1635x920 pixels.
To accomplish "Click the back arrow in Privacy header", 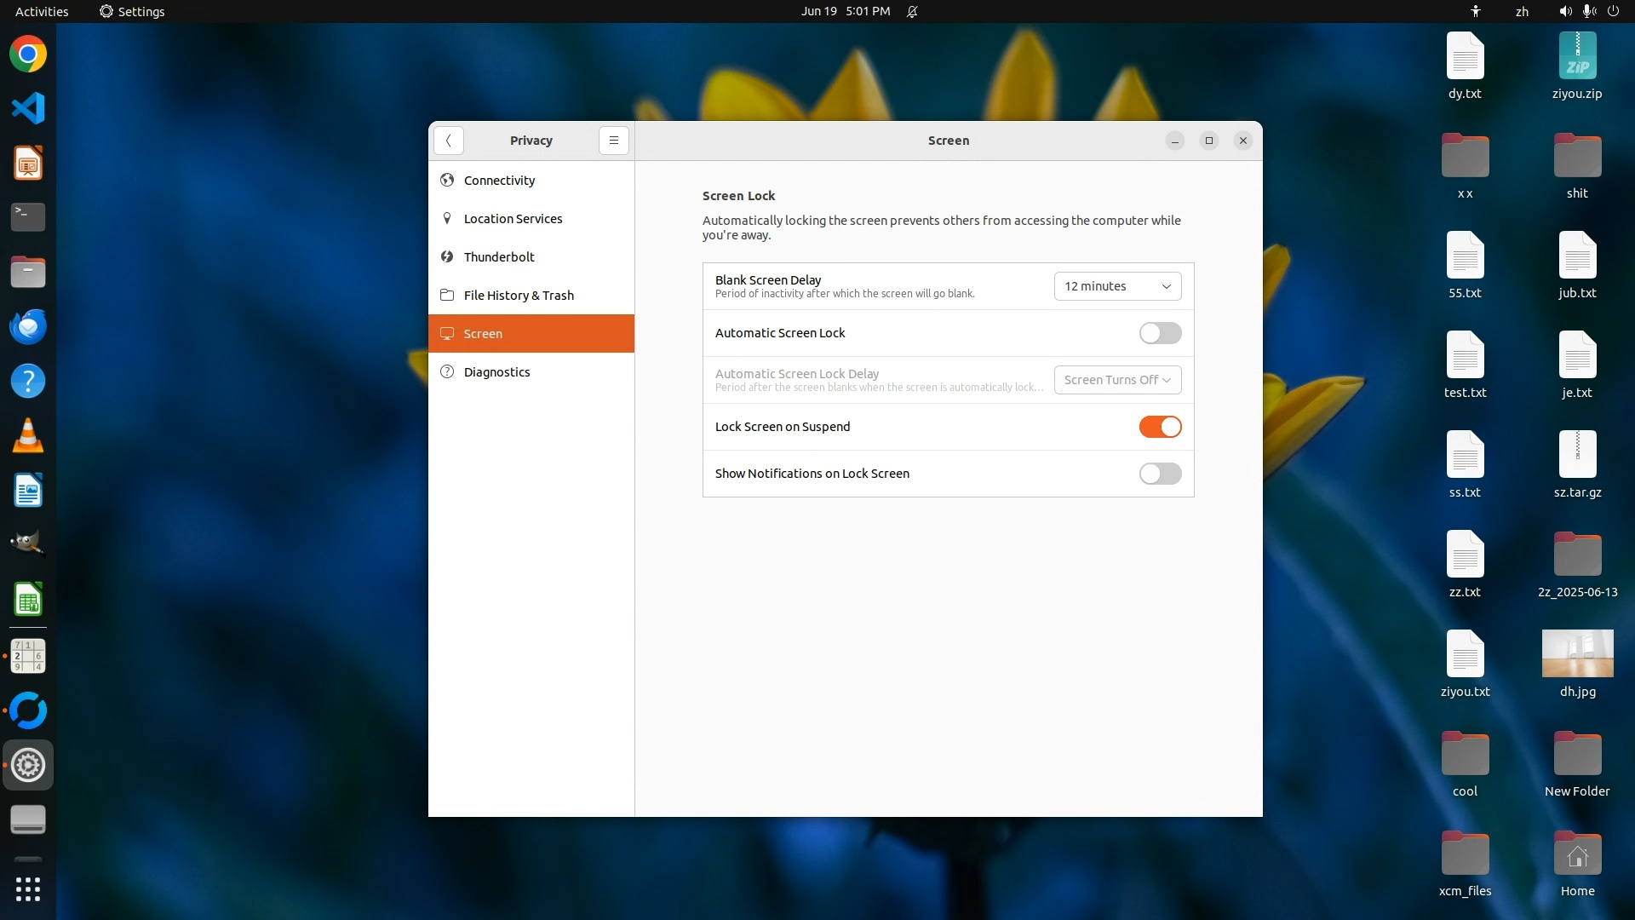I will (449, 141).
